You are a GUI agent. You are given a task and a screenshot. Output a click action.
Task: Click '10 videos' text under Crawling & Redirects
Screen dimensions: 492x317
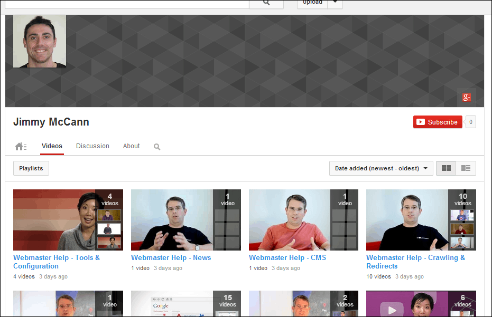click(378, 276)
